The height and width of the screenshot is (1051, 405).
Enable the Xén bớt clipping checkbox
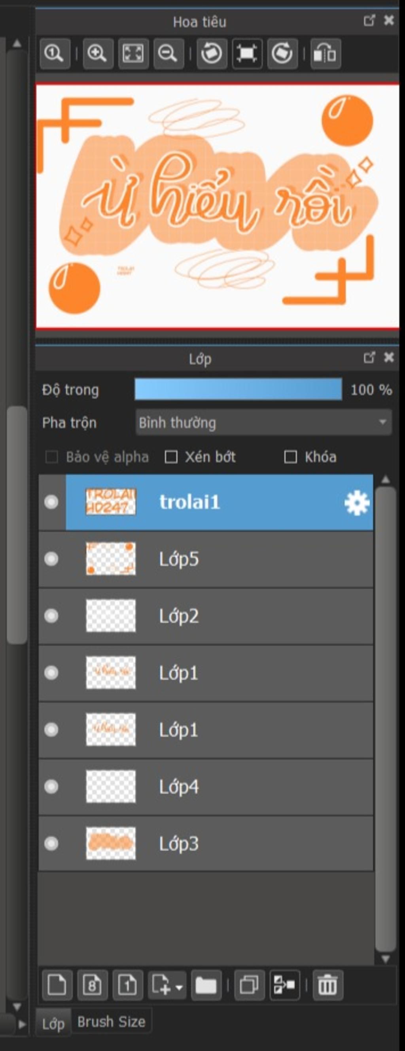(x=171, y=457)
